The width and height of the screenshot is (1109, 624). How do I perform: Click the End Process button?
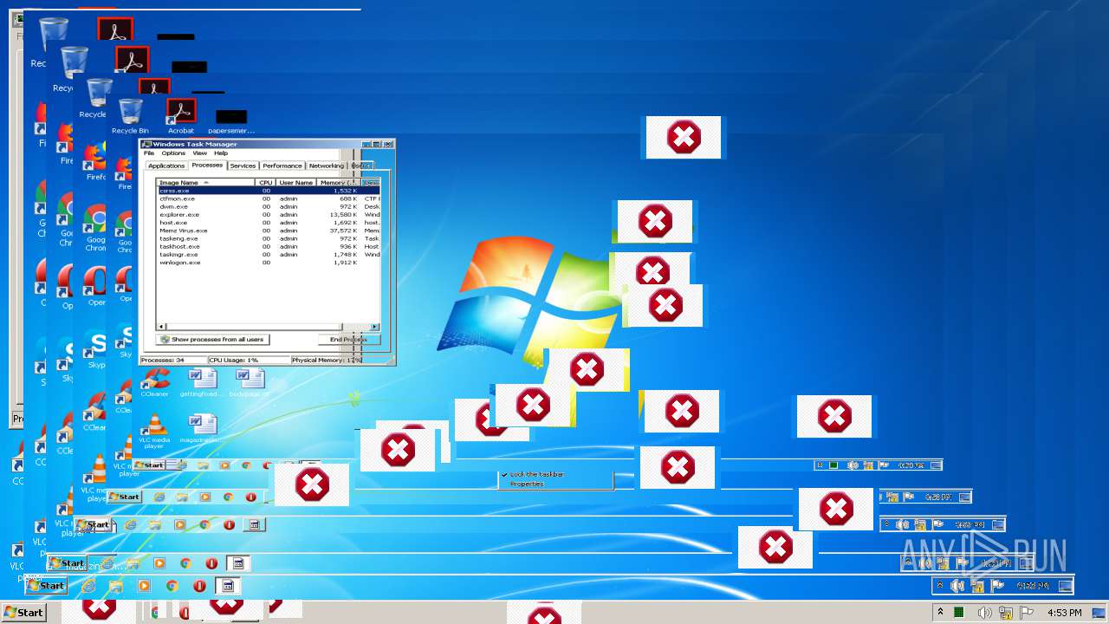[349, 340]
